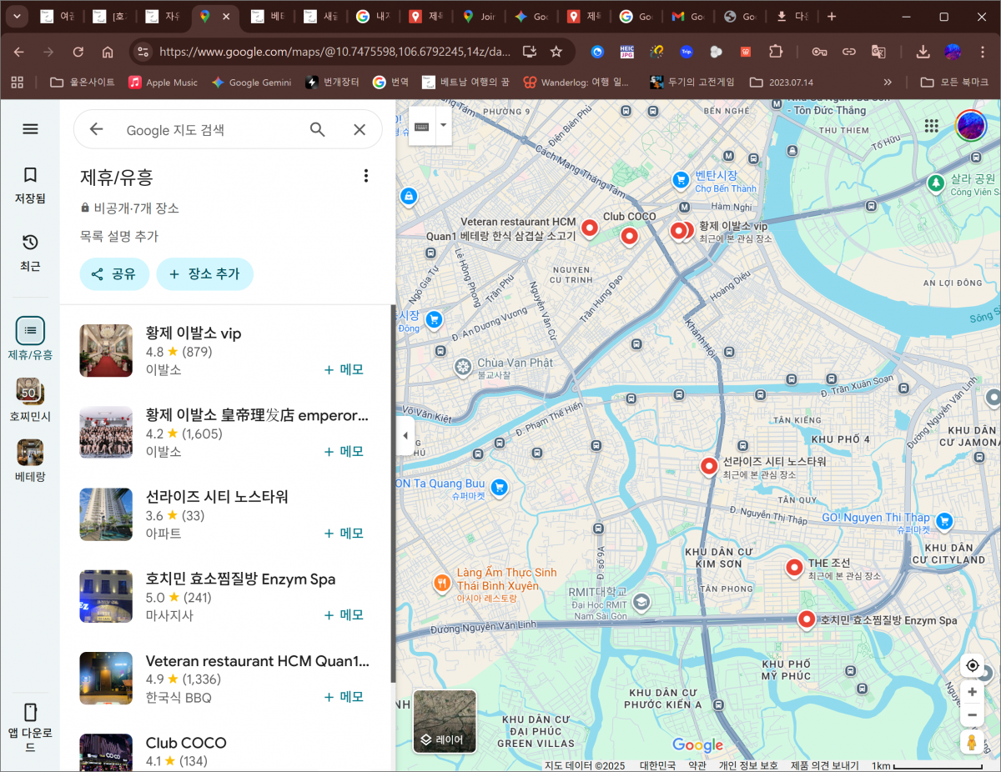Click the search magnifier icon

[x=317, y=129]
